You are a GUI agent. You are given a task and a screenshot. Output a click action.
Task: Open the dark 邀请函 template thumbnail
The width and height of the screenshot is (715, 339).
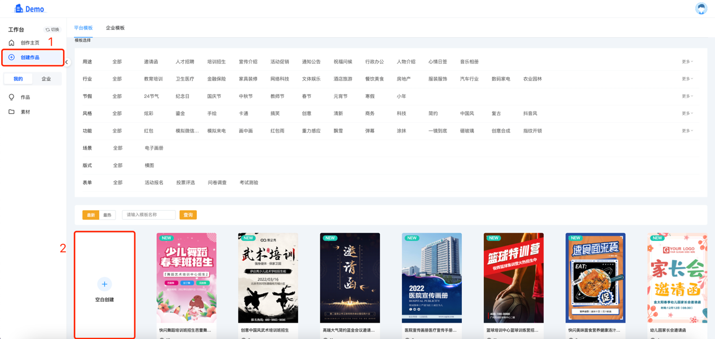(x=350, y=278)
